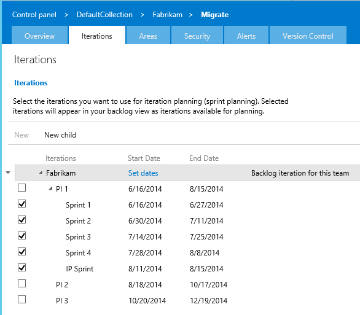Click PI 2 end date 10/17/2014
Screen dimensions: 360x315
[208, 285]
